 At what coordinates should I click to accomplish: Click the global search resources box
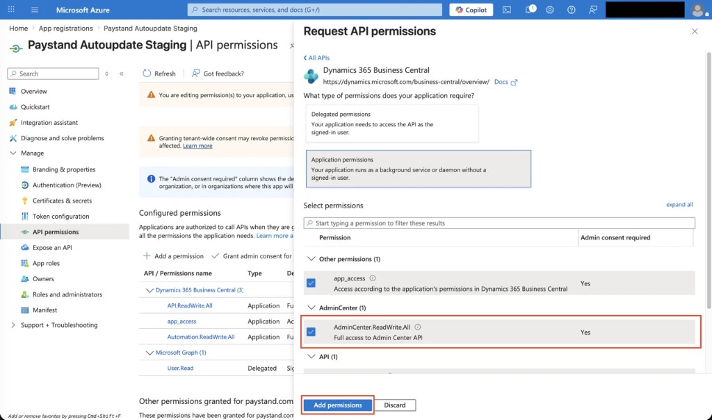(x=315, y=10)
